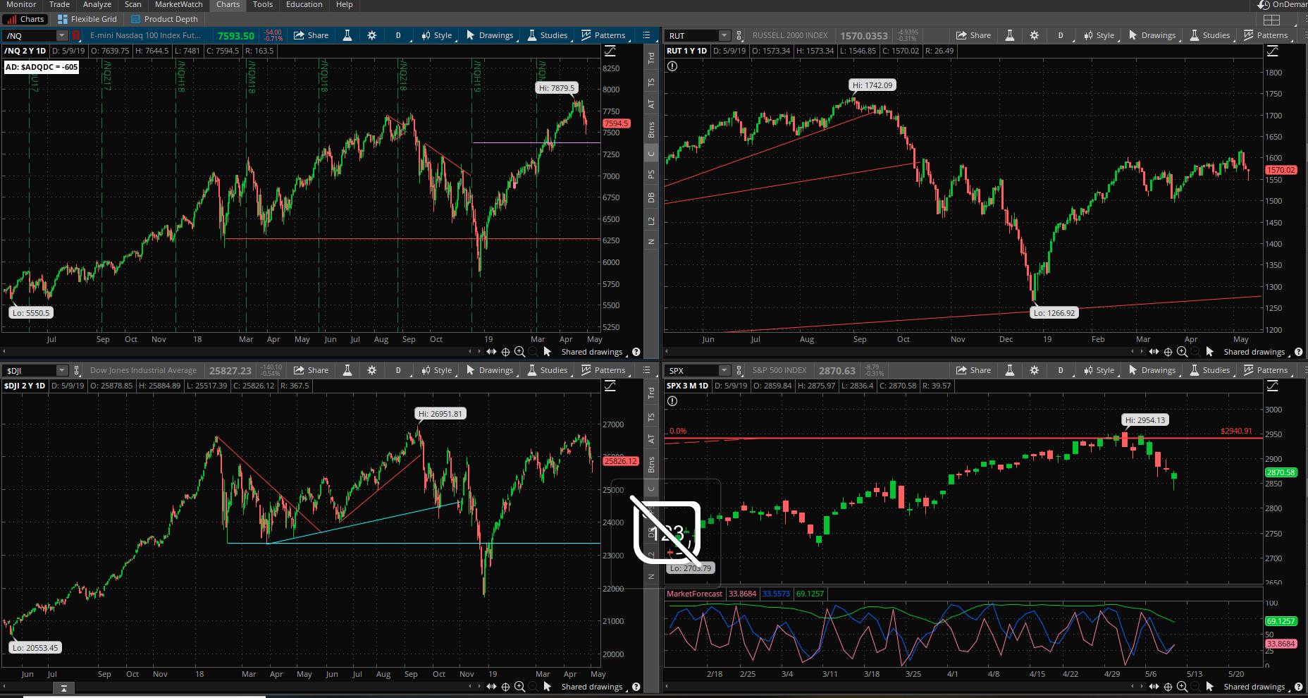Open the /NQ symbol dropdown arrow
The image size is (1308, 698).
pos(62,35)
